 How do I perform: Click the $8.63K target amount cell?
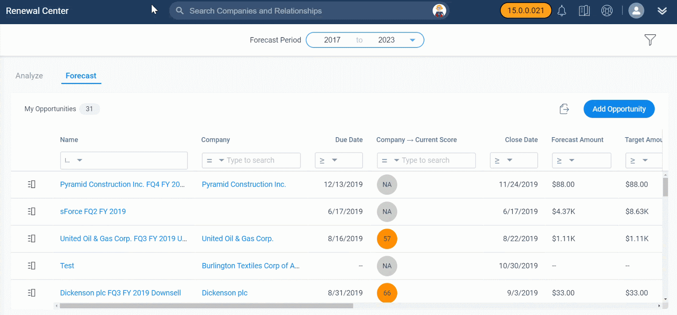637,211
